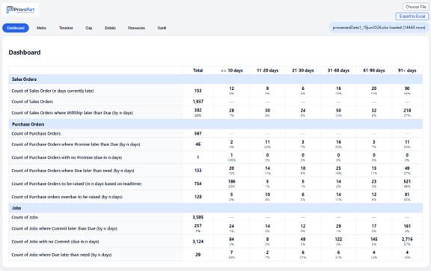Click the Choose File button
The height and width of the screenshot is (271, 431).
click(415, 7)
